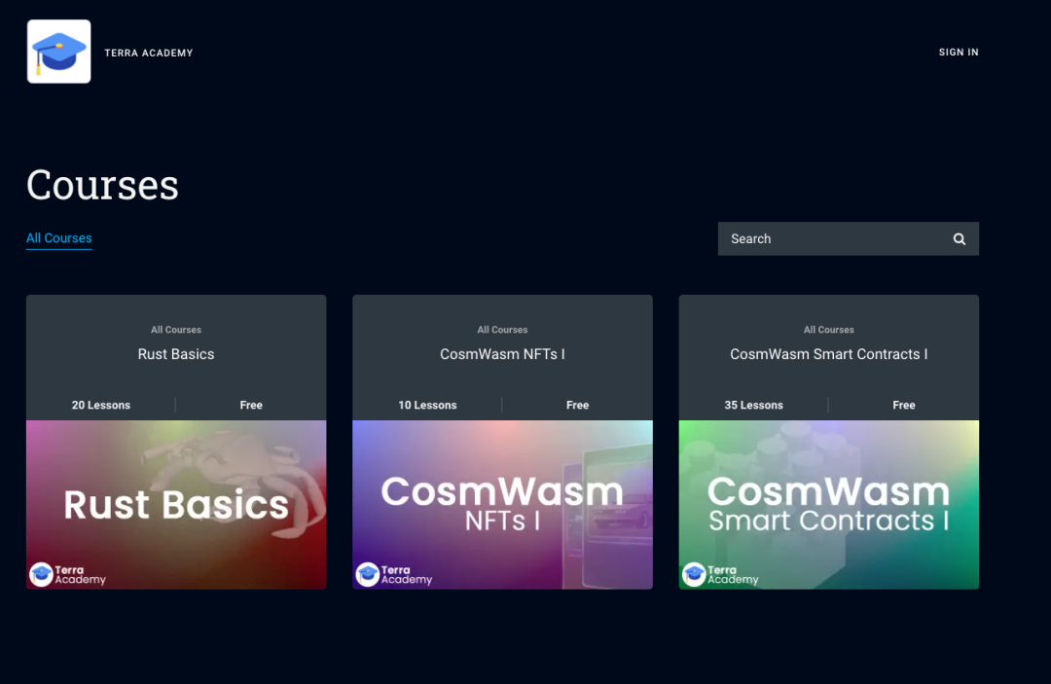This screenshot has width=1051, height=684.
Task: Click Terra Academy badge on Rust Basics thumbnail
Action: (68, 574)
